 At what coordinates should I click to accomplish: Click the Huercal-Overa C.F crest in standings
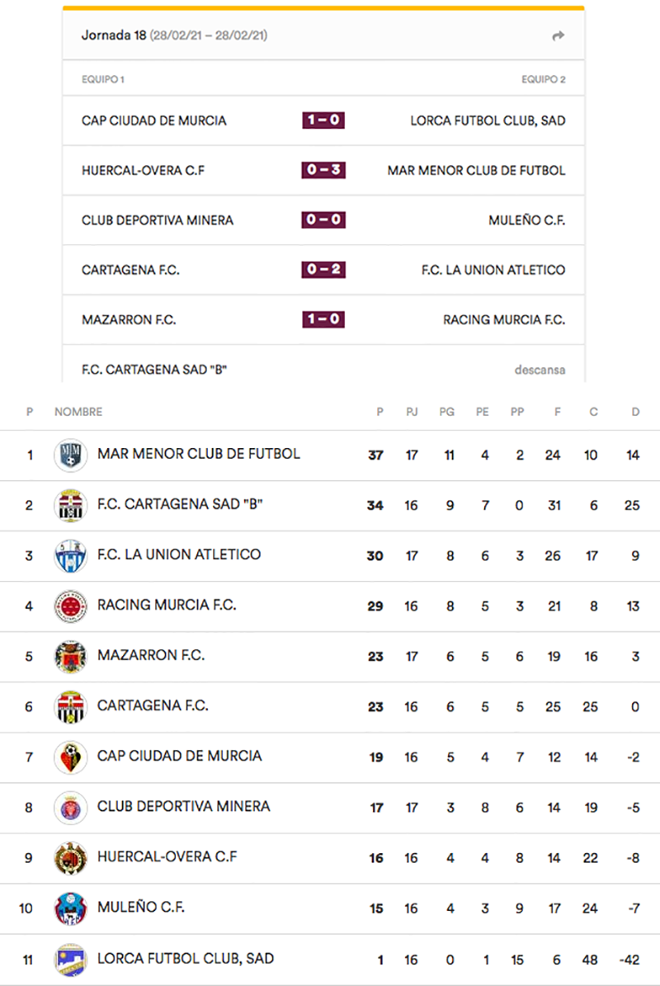70,858
